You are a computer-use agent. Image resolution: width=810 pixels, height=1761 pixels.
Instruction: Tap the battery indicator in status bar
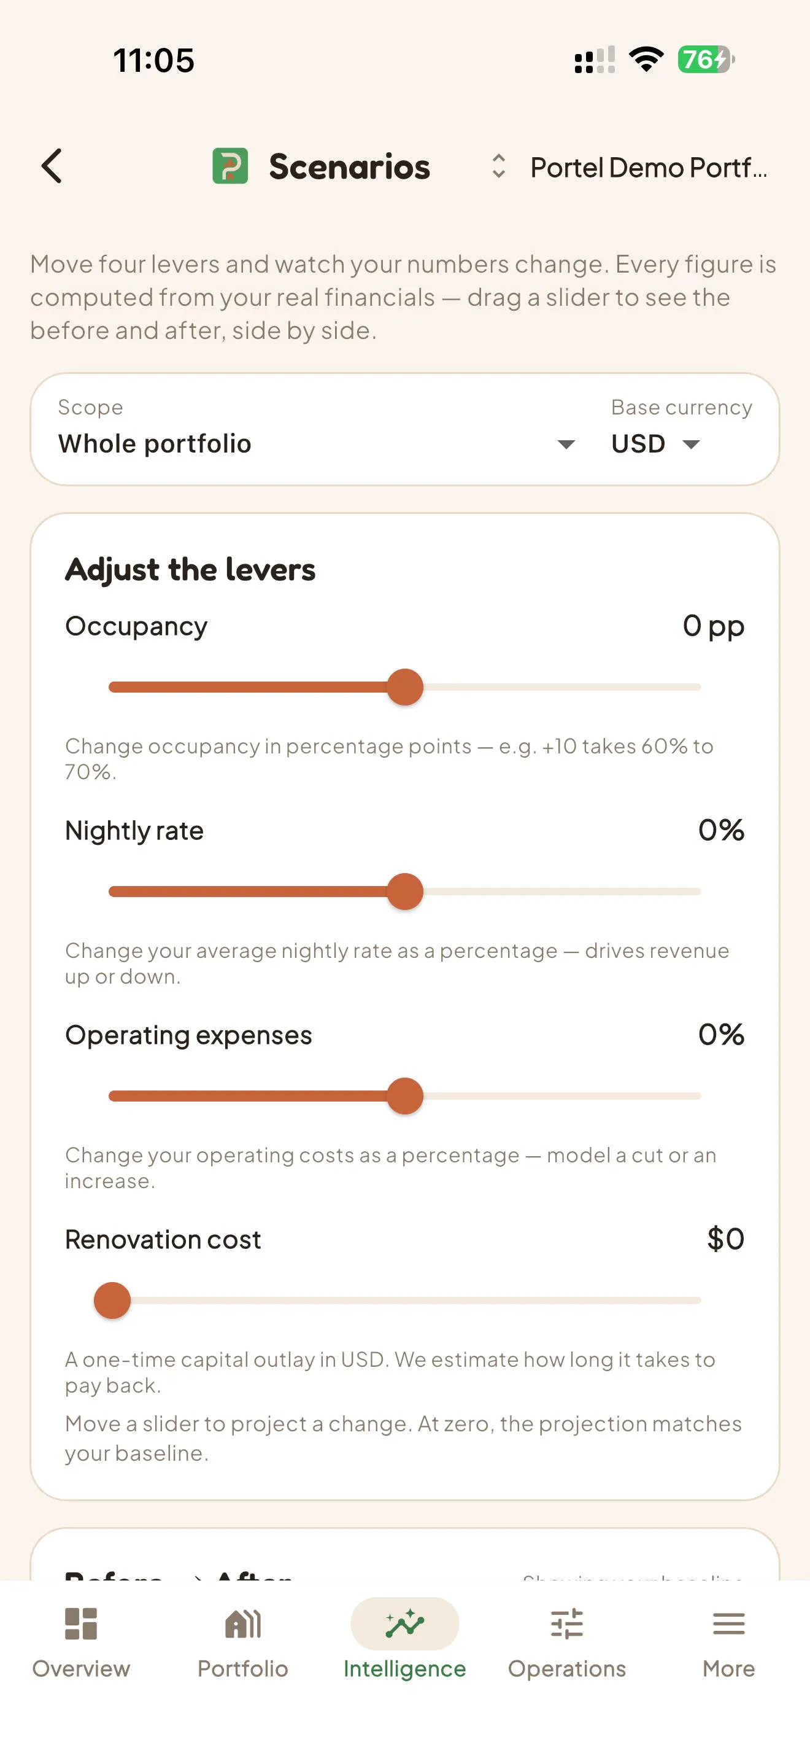(x=706, y=60)
